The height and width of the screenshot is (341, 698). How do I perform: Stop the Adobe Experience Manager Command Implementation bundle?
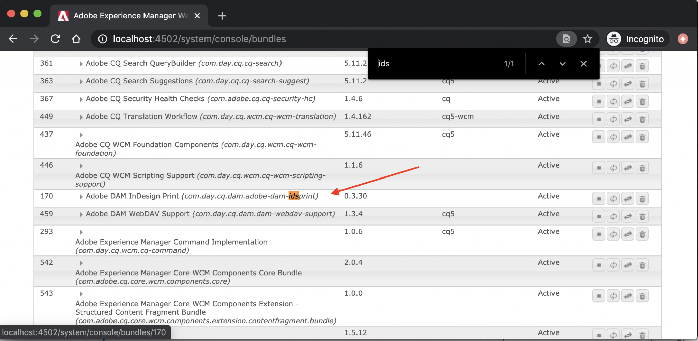[x=599, y=234]
